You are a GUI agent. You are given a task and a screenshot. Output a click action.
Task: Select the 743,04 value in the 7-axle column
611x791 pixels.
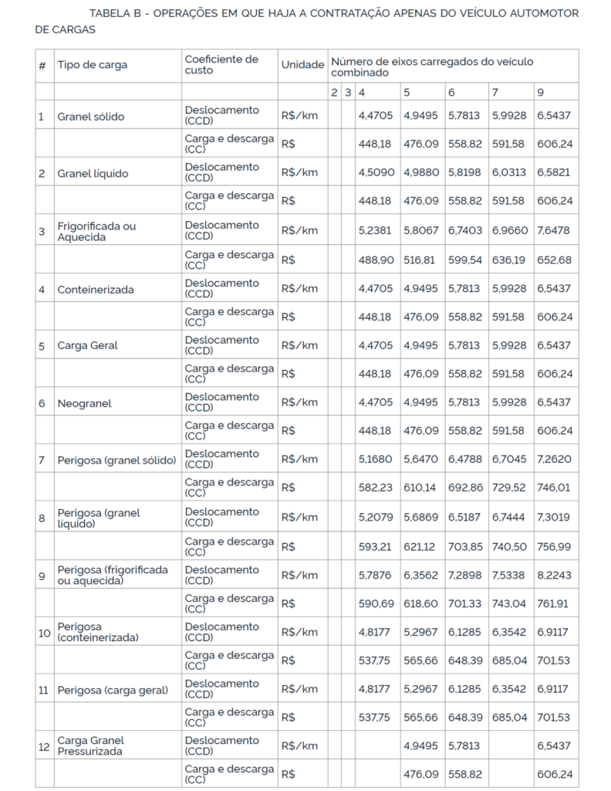[x=508, y=603]
